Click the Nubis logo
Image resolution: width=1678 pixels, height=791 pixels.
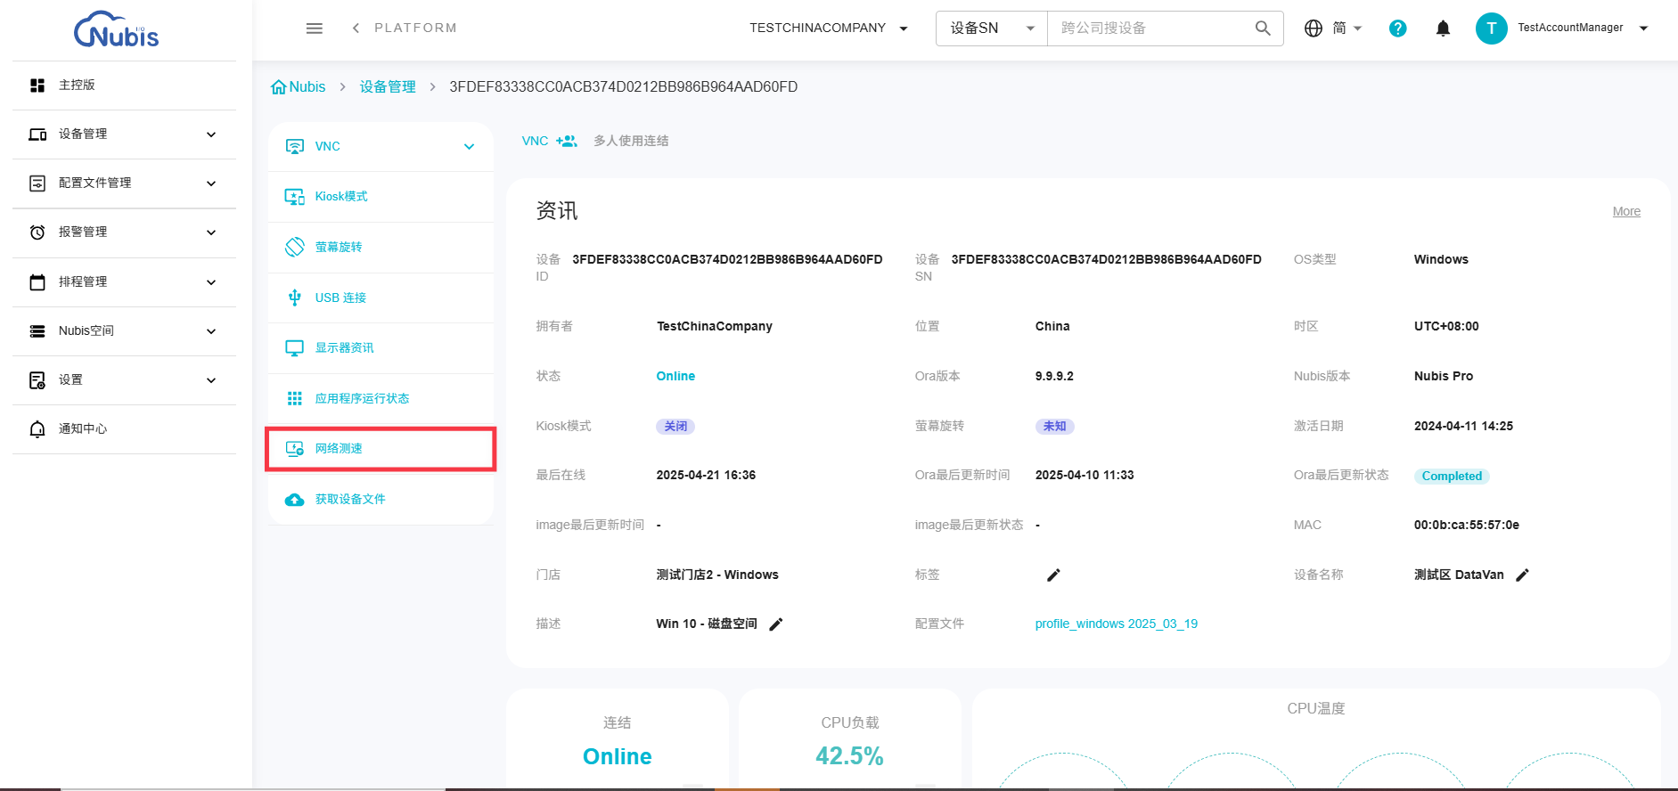[116, 29]
